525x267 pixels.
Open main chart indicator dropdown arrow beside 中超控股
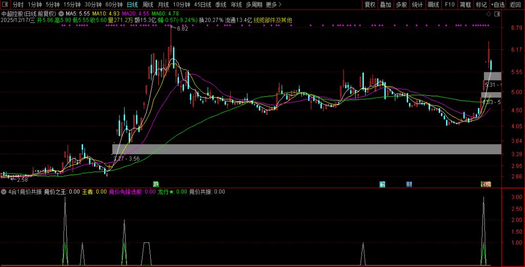tap(61, 14)
